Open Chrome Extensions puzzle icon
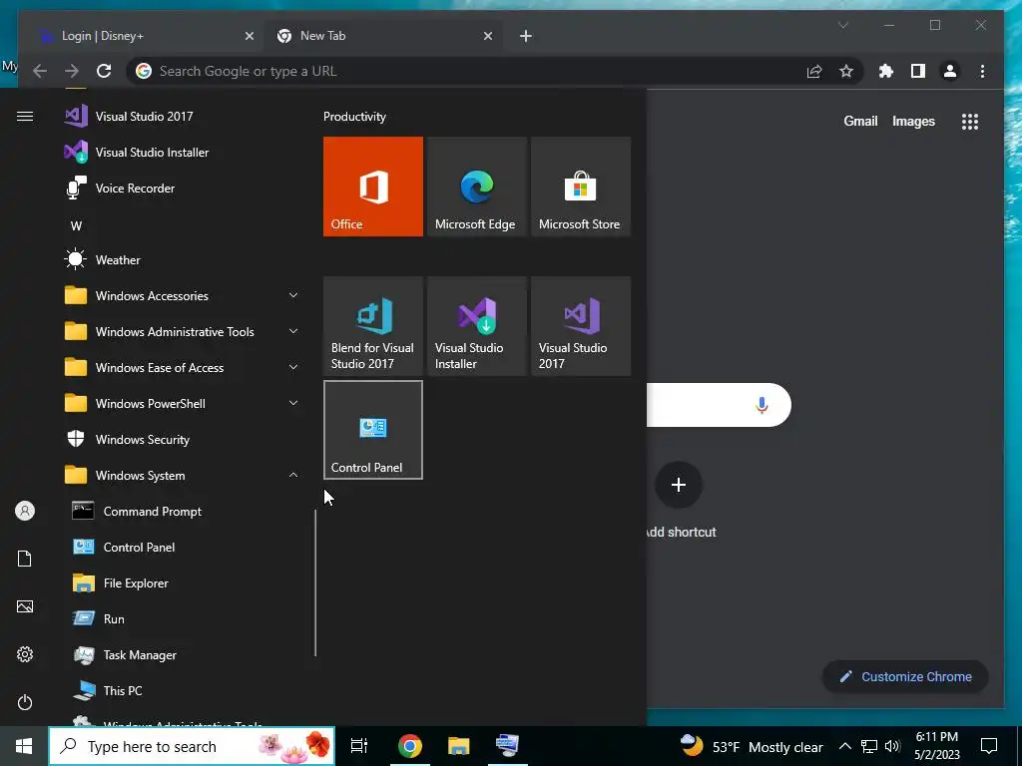1022x766 pixels. tap(886, 71)
